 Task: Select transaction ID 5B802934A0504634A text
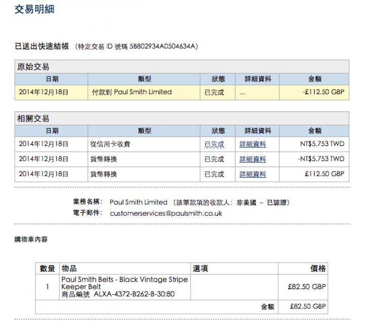[x=163, y=47]
